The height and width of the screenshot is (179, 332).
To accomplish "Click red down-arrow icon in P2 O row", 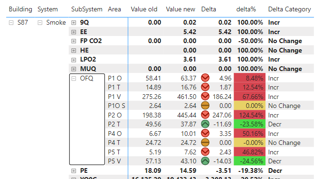I will pyautogui.click(x=205, y=115).
